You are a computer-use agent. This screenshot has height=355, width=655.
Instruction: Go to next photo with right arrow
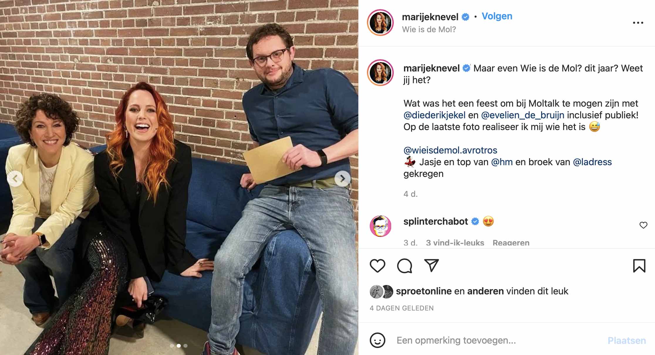pos(342,178)
